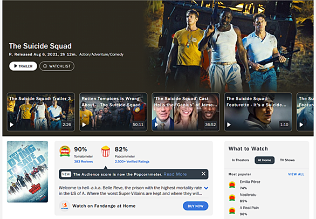Screen dimensions: 316x219
Task: Open Nosferatu from most popular list
Action: pos(248,195)
